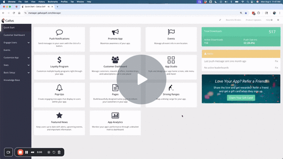Open Chrome three-dot menu

[x=280, y=13]
